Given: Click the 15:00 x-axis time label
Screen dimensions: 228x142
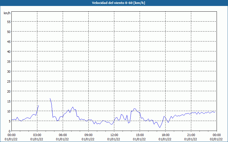Looking at the screenshot, I should pos(140,135).
